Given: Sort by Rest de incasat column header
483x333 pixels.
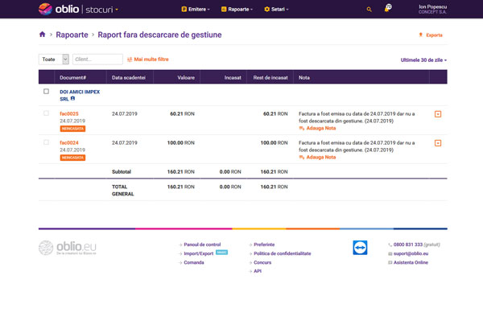Looking at the screenshot, I should point(270,77).
